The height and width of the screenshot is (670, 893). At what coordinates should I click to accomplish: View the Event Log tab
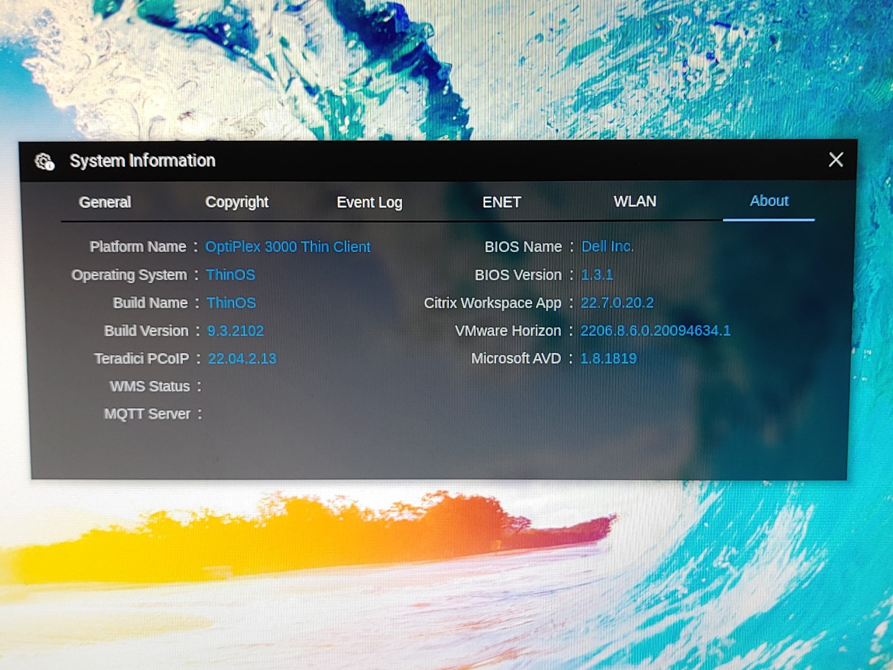pyautogui.click(x=369, y=202)
